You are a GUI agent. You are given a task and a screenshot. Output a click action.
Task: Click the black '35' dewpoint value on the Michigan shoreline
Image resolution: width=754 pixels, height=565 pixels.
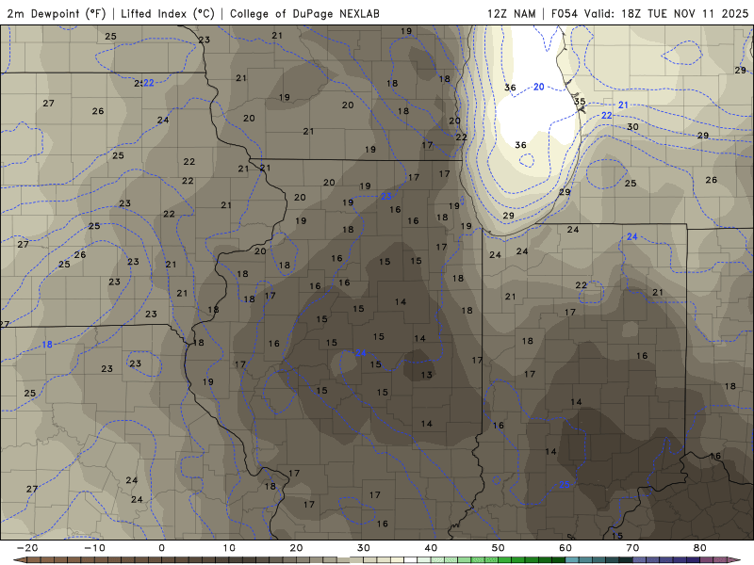click(580, 102)
